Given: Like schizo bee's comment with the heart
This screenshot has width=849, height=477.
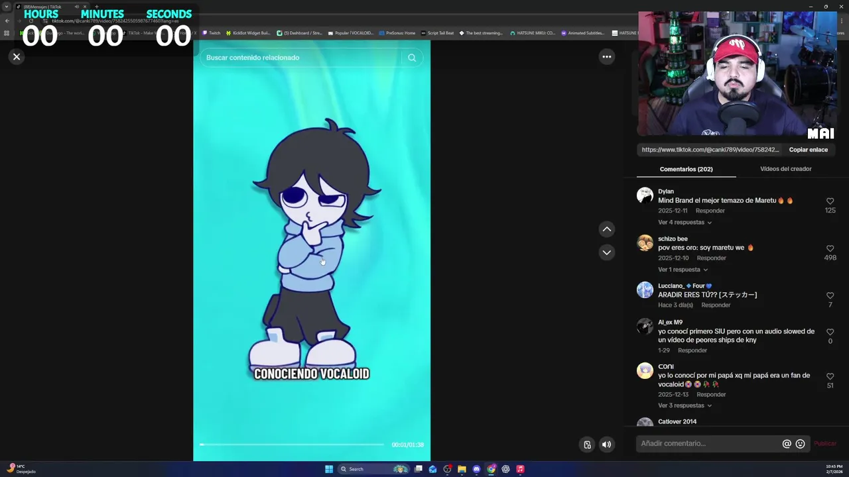Looking at the screenshot, I should tap(830, 248).
